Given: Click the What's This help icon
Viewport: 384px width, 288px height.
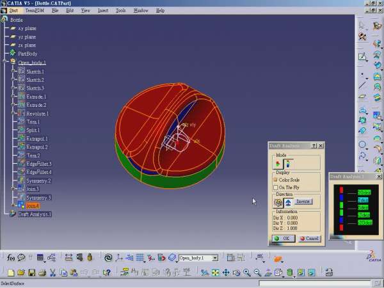Looking at the screenshot, I should [106, 273].
